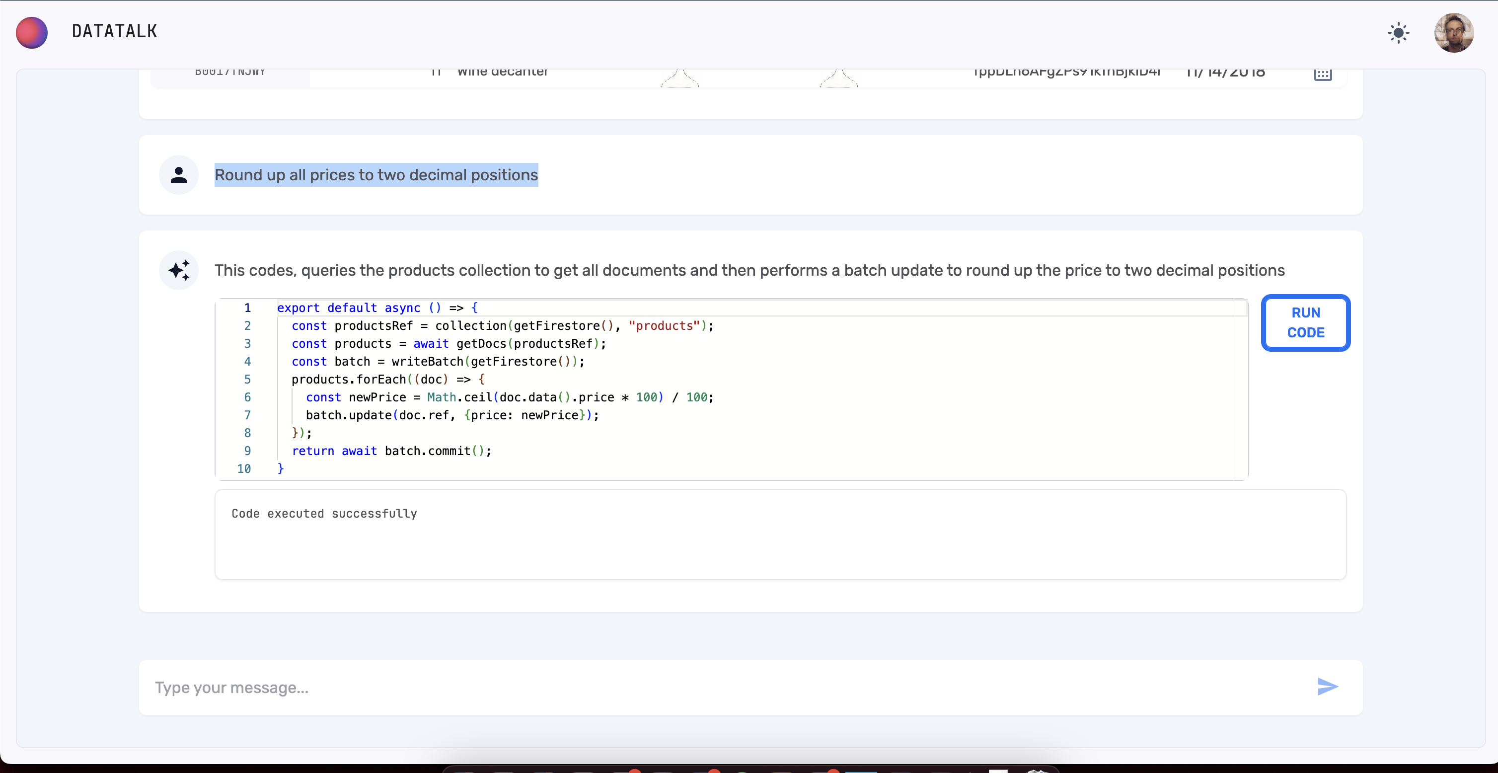
Task: Click the code editor's right scrollbar strip
Action: 1240,389
